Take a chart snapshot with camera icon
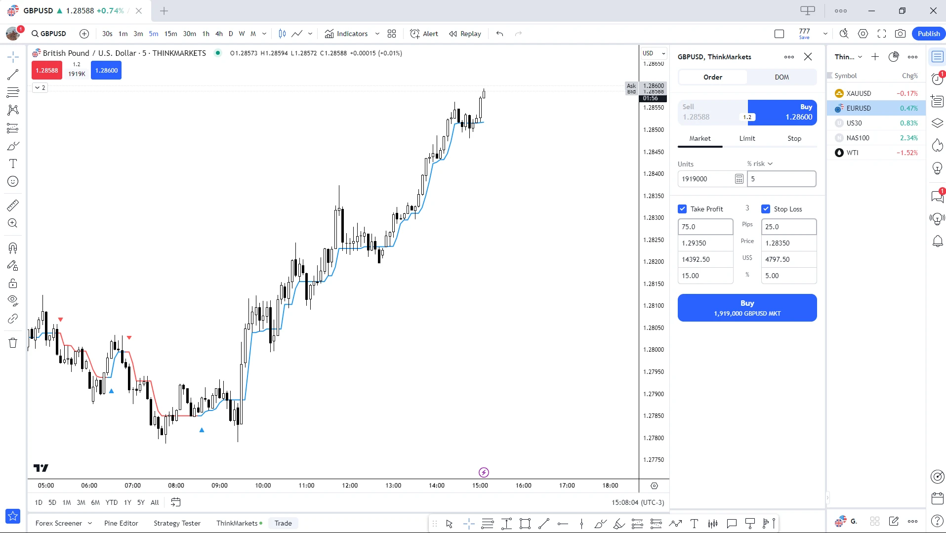The height and width of the screenshot is (533, 946). [900, 34]
